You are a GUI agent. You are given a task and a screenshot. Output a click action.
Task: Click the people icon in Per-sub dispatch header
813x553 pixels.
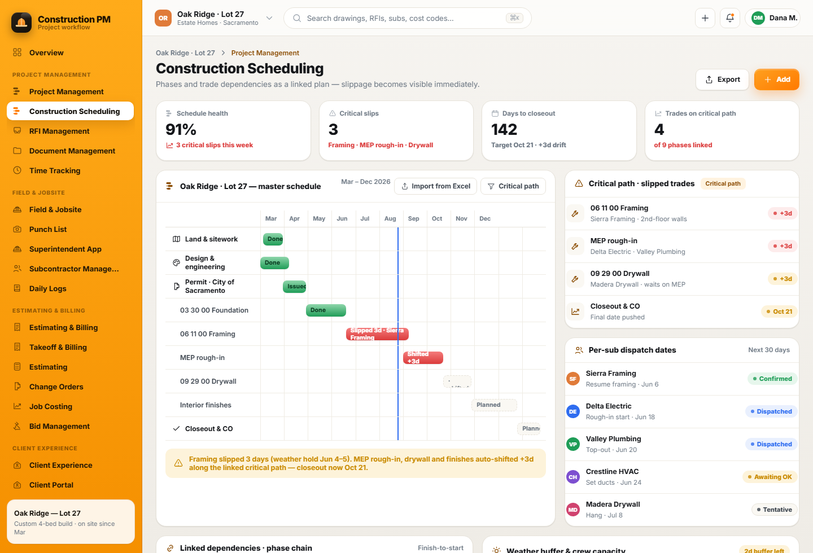coord(579,350)
